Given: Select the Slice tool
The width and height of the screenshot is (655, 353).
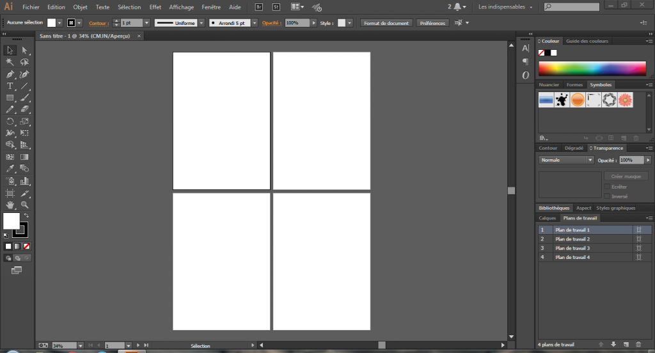Looking at the screenshot, I should click(x=24, y=193).
